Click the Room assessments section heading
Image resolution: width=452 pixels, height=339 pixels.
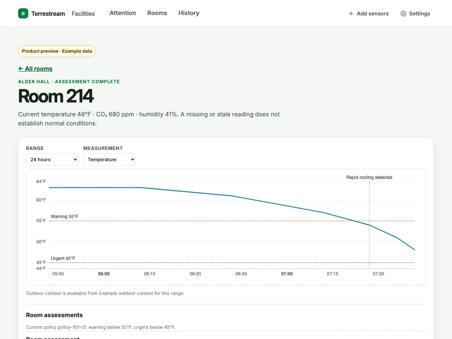(x=54, y=315)
